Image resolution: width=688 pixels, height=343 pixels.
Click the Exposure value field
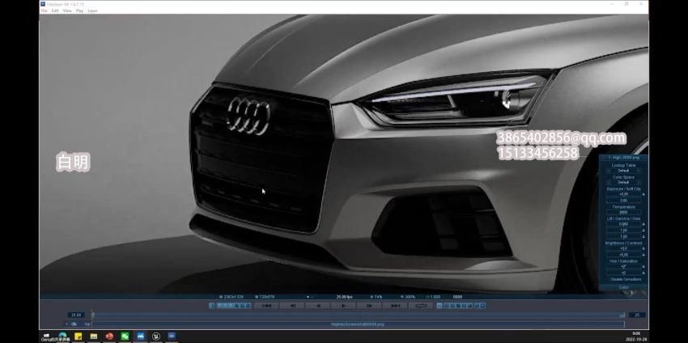tap(623, 194)
